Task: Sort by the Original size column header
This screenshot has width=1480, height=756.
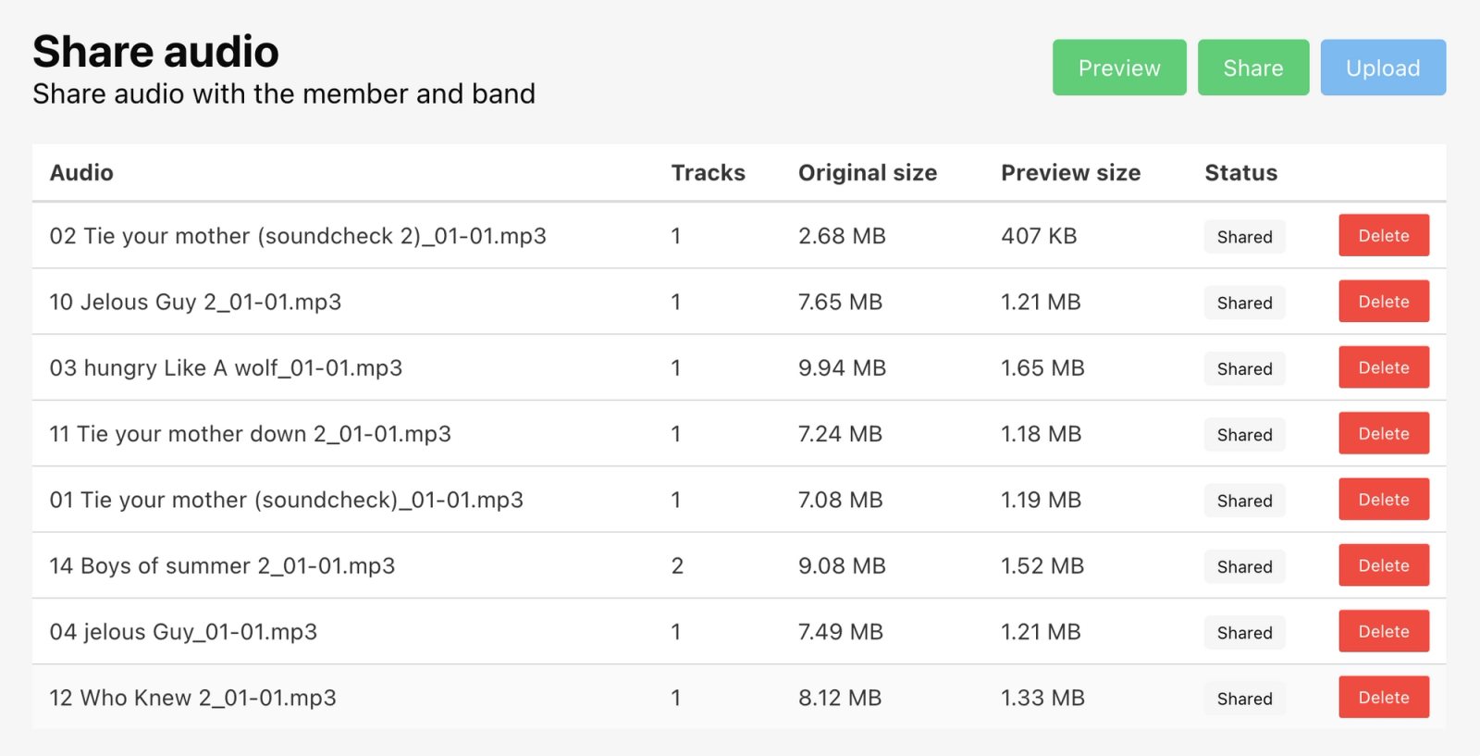Action: (x=868, y=172)
